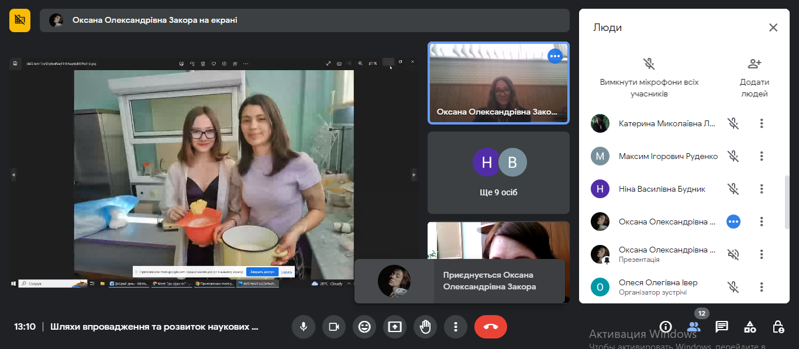Click the People panel scrollbar

pos(787,202)
